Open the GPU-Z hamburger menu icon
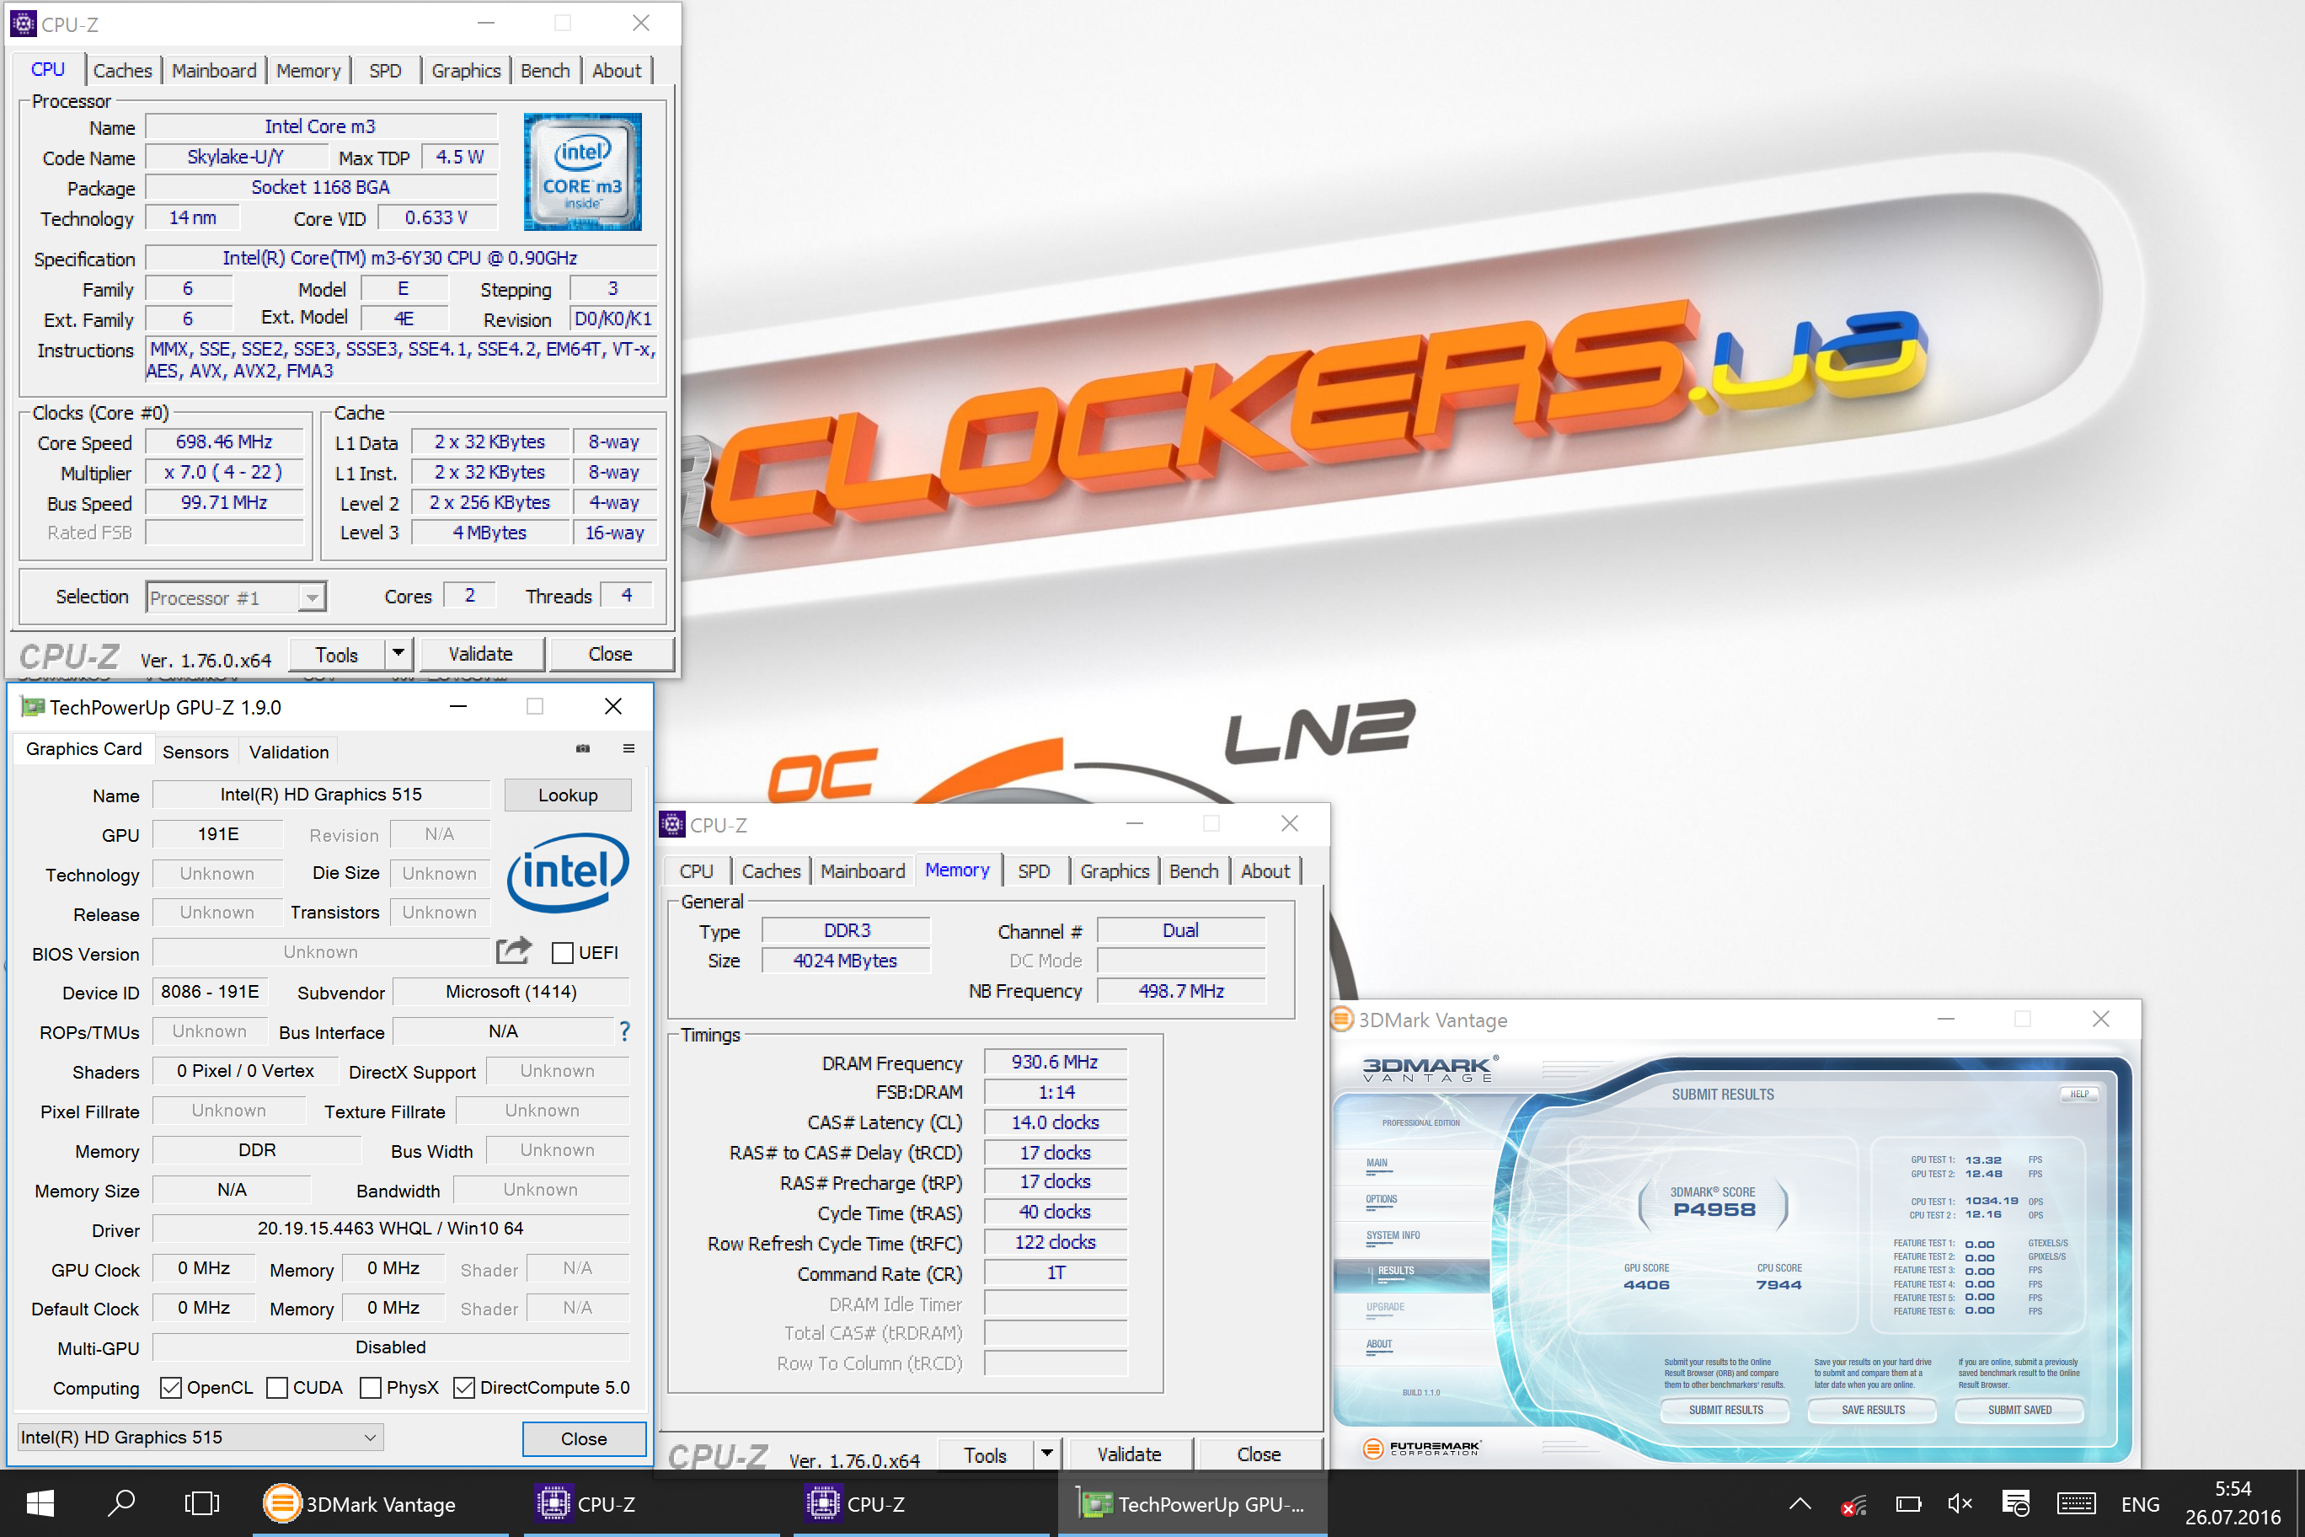2305x1537 pixels. (x=629, y=749)
